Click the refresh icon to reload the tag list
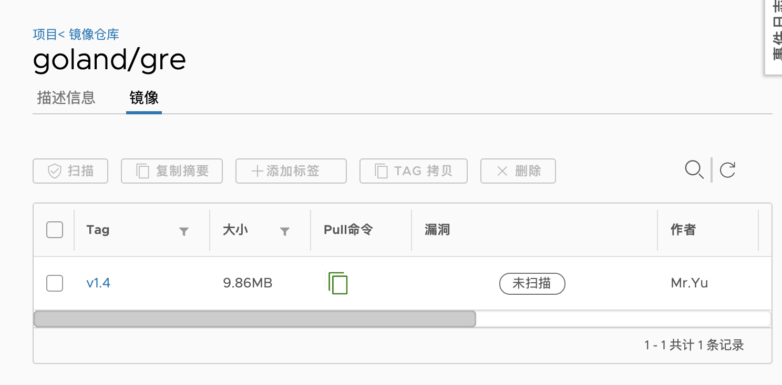Screen dimensions: 782x385 [727, 170]
